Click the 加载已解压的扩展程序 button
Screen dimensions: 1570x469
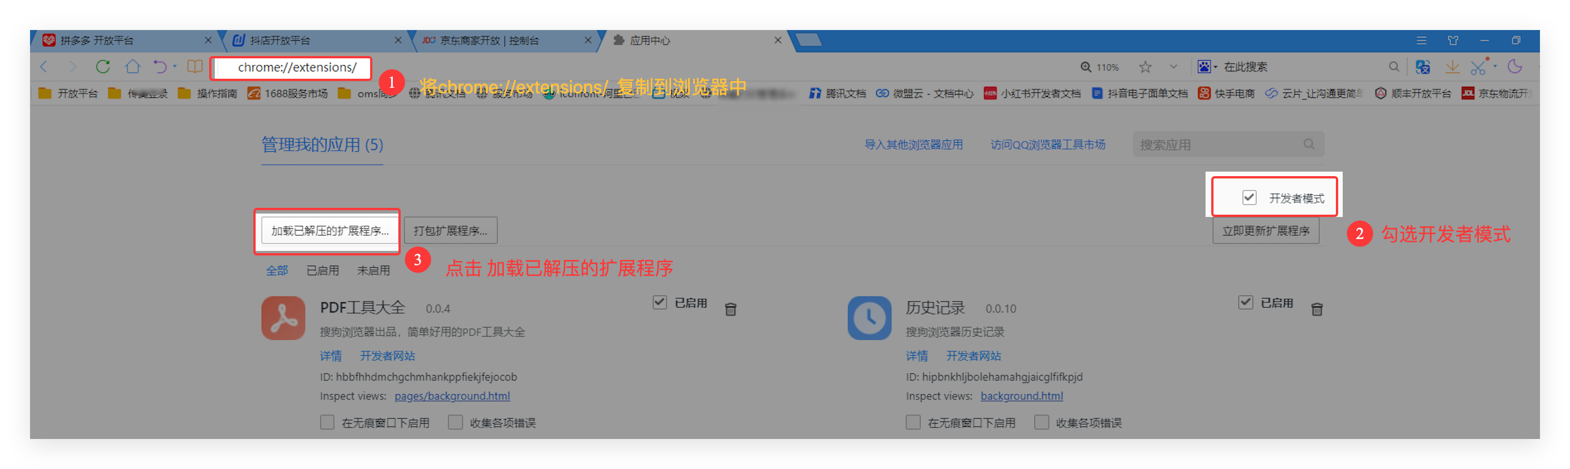[x=330, y=231]
